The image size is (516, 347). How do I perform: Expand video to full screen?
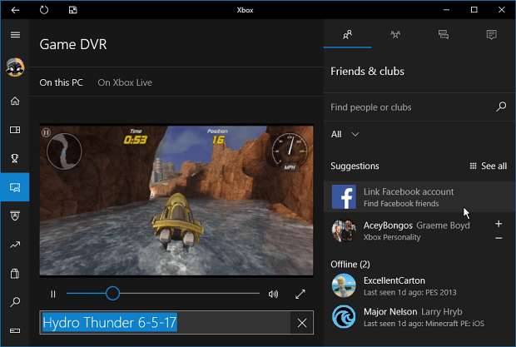[300, 294]
